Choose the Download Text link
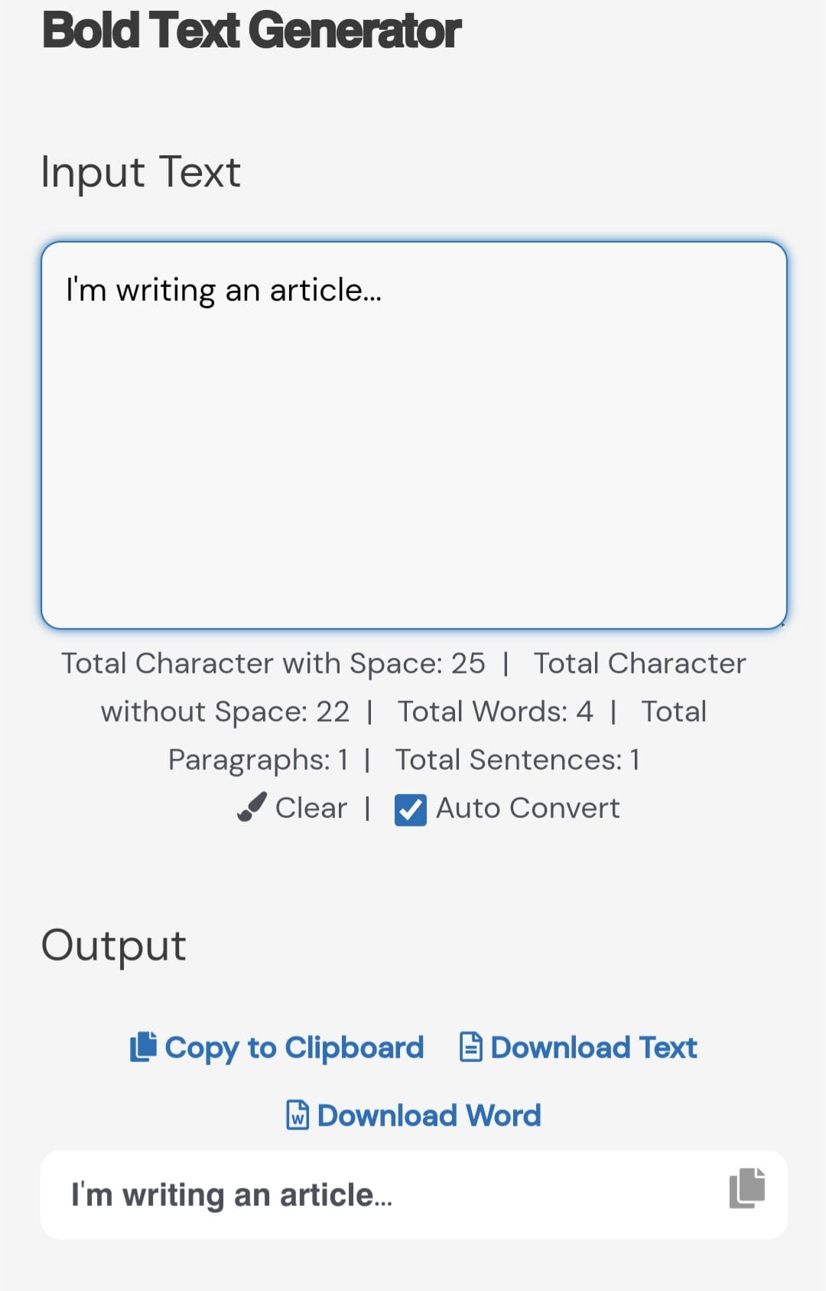 pyautogui.click(x=593, y=1048)
